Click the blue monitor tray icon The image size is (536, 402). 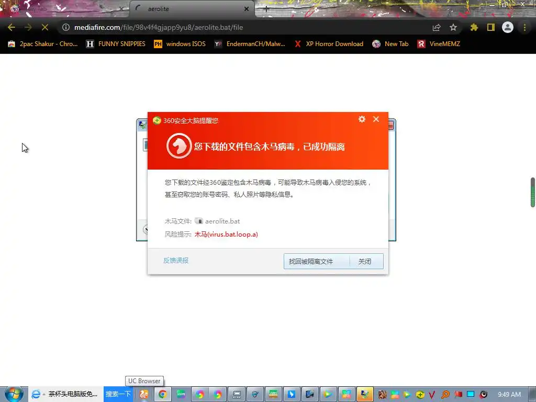click(x=471, y=395)
